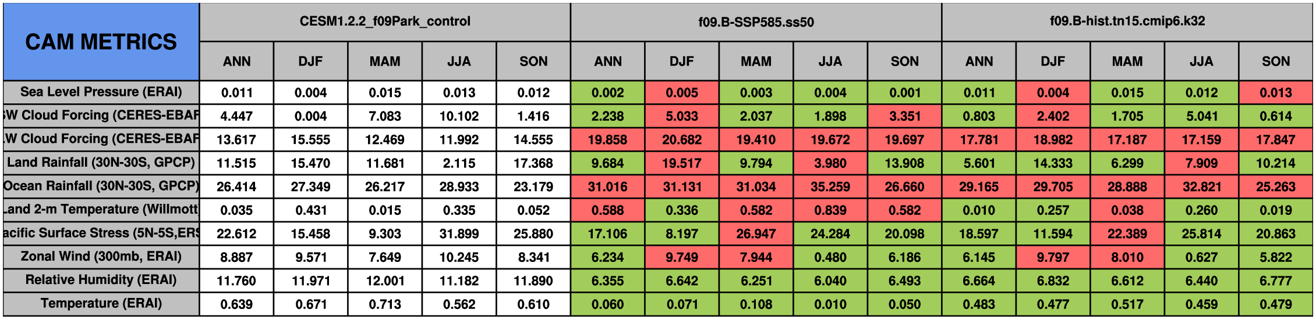Screen dimensions: 1316x320
Task: Click the cell with value 4.447
Action: [x=236, y=116]
